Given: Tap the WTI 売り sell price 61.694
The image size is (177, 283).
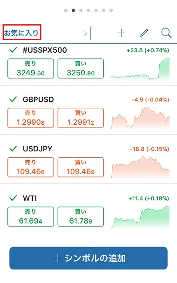Looking at the screenshot, I should tap(31, 217).
